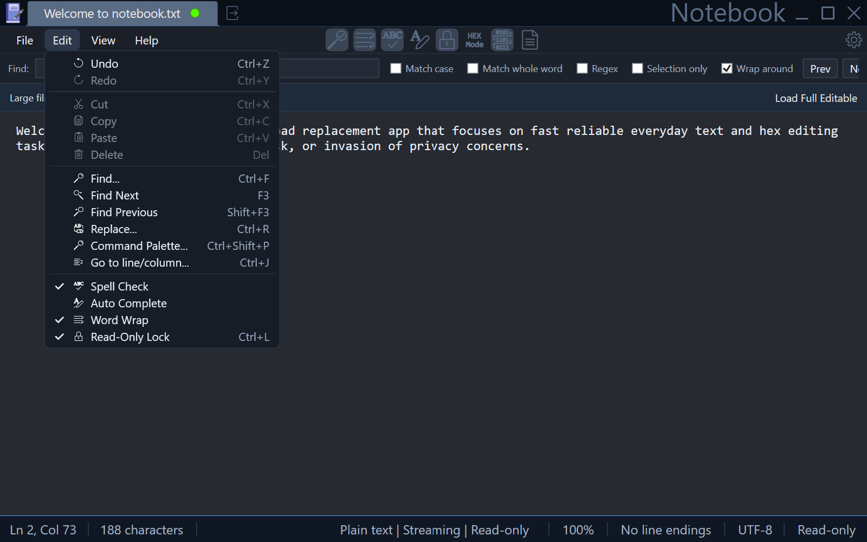Toggle the ABC spell check toolbar icon
The height and width of the screenshot is (542, 867).
click(x=392, y=40)
